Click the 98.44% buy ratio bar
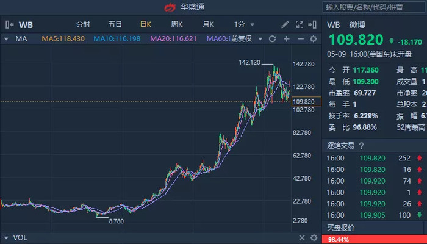427x244 pixels. click(375, 239)
